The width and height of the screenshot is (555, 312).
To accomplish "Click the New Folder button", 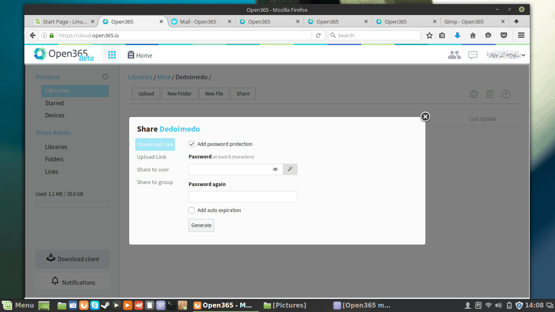I will [x=179, y=93].
